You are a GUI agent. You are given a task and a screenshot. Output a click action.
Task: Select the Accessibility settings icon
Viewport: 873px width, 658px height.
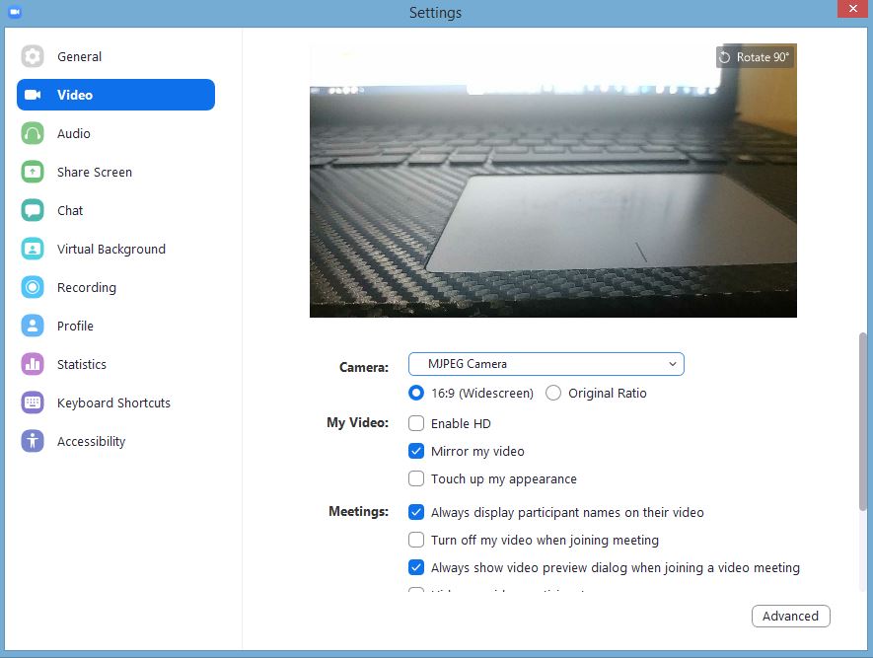(x=33, y=441)
